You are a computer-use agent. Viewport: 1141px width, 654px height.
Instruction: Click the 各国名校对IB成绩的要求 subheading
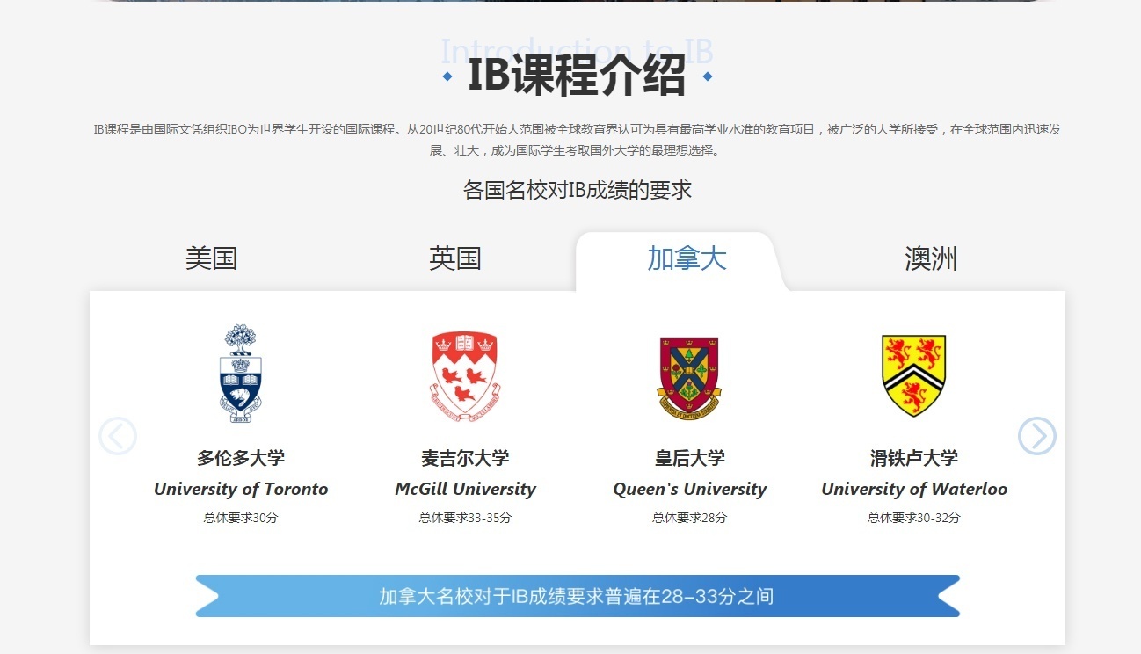578,189
